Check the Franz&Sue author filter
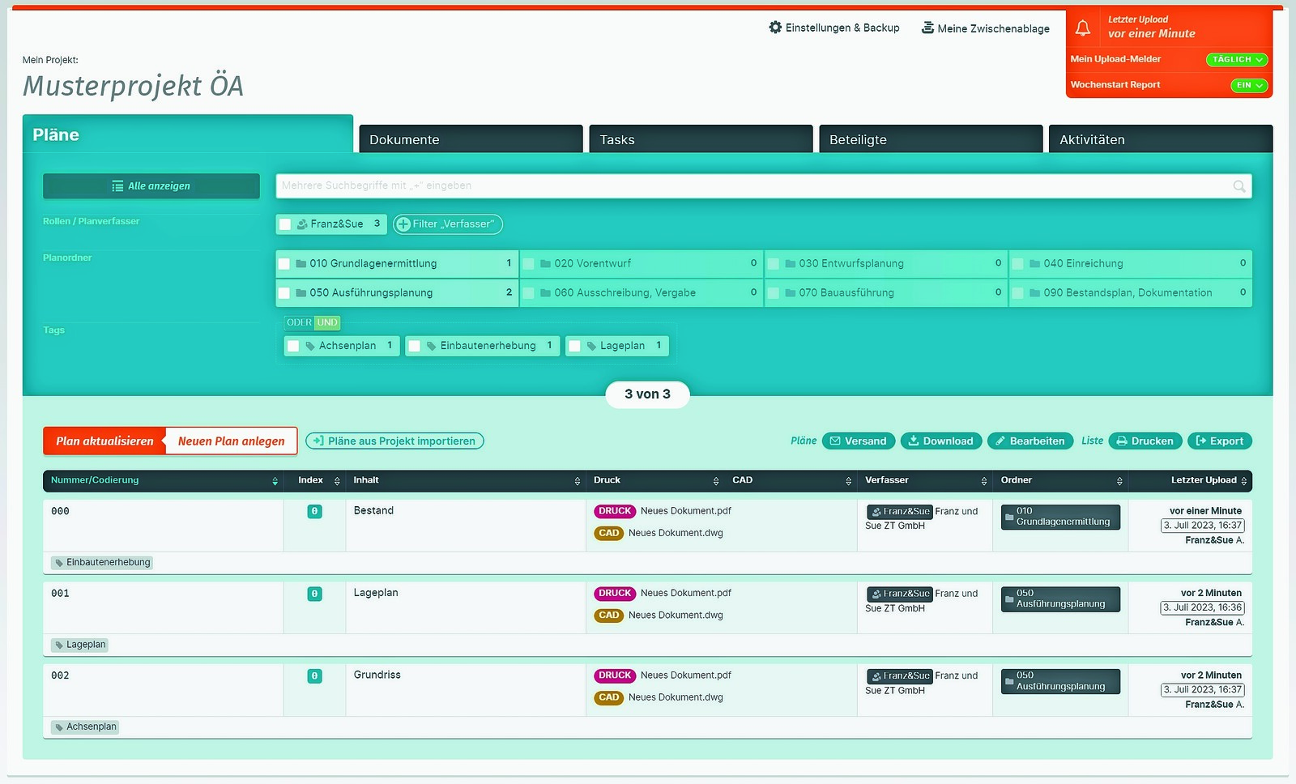Screen dimensions: 1296x784 [x=285, y=224]
